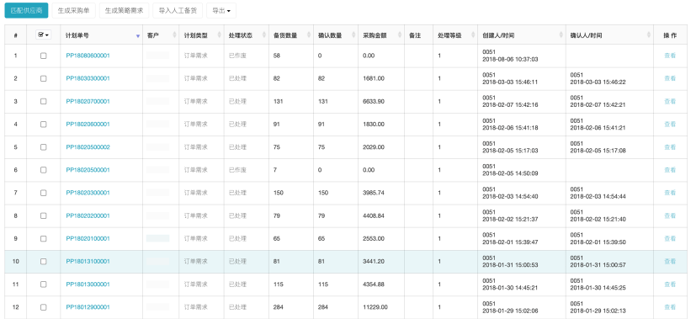Image resolution: width=691 pixels, height=319 pixels.
Task: Click 查看 for row PP18030300001
Action: [670, 78]
